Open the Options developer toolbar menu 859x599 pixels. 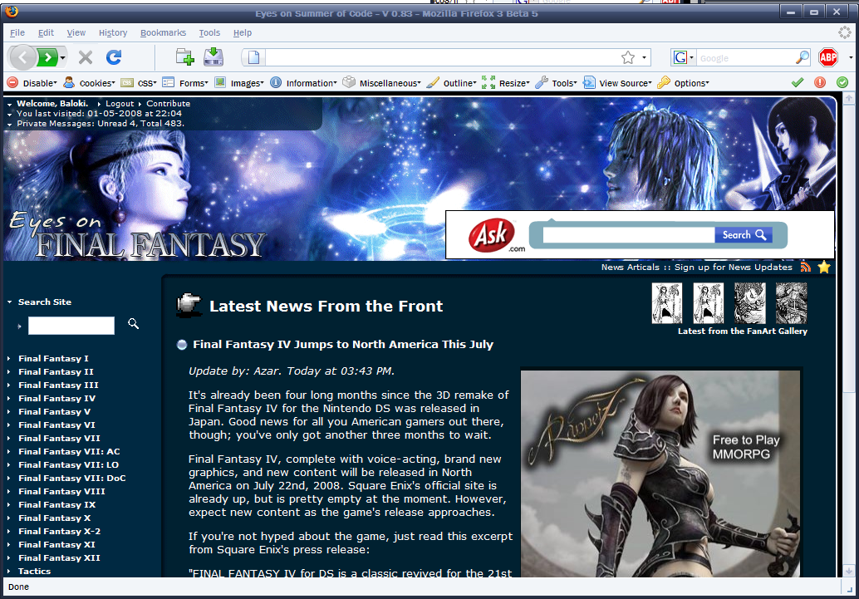pos(684,83)
